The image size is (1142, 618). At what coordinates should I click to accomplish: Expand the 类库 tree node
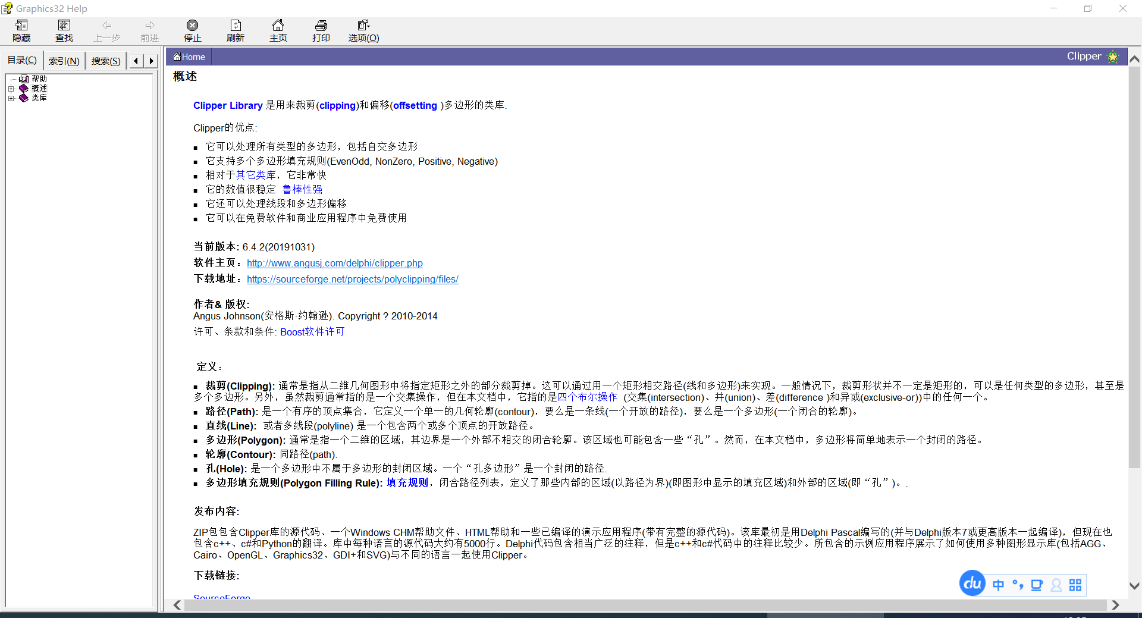click(x=11, y=98)
